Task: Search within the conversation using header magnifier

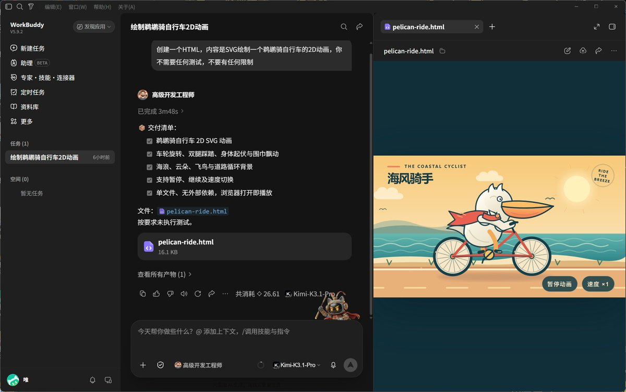Action: tap(344, 27)
